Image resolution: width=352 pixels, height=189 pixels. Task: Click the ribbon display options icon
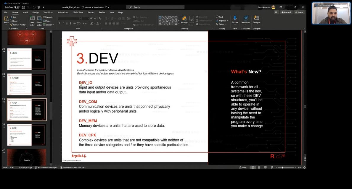(281, 7)
